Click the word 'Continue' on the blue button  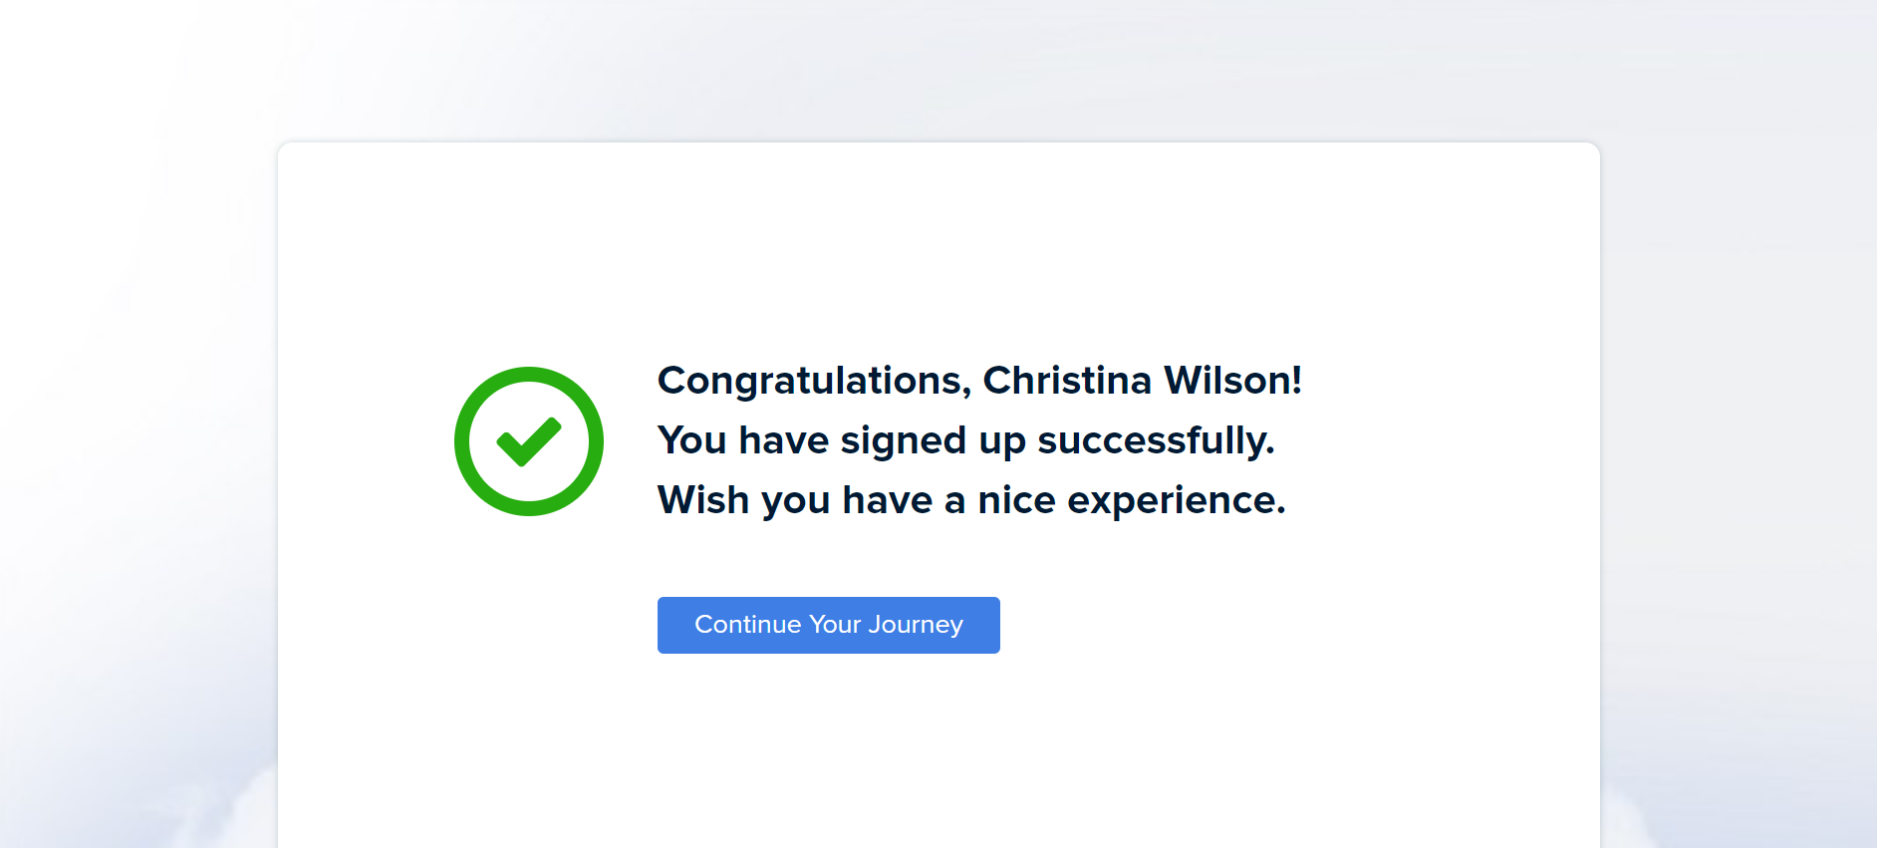(x=748, y=625)
